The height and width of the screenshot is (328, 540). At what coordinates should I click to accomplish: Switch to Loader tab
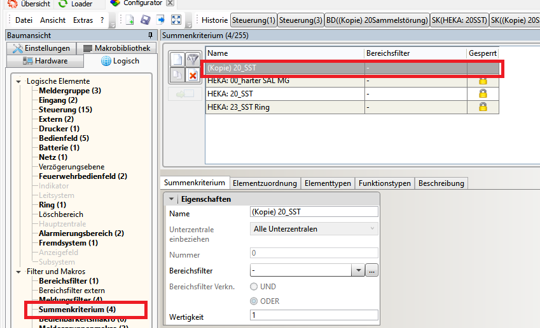(x=76, y=4)
